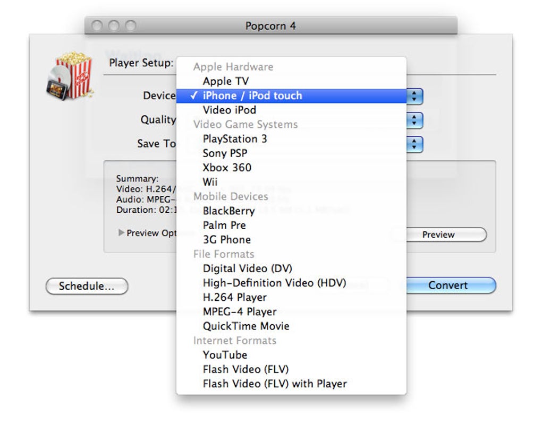Choose Digital Video (DV) format
Screen dimensions: 542x425
coord(291,268)
